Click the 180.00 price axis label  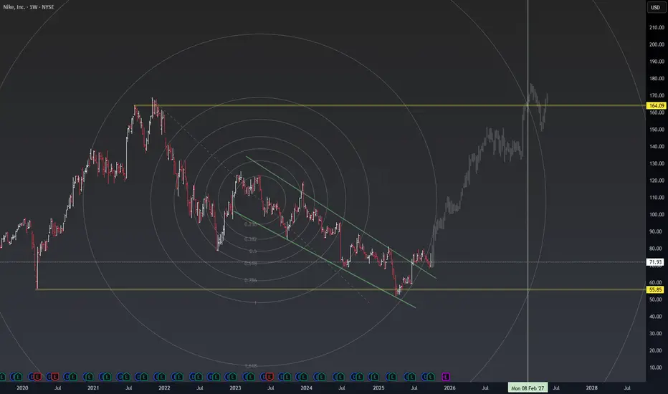657,78
